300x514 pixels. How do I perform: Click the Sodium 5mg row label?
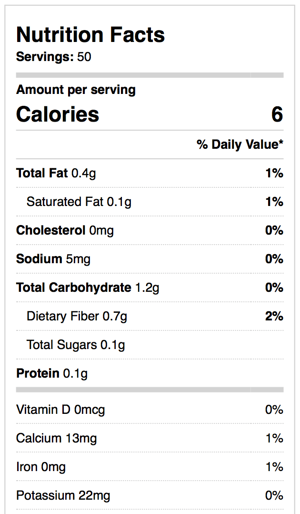(x=53, y=259)
